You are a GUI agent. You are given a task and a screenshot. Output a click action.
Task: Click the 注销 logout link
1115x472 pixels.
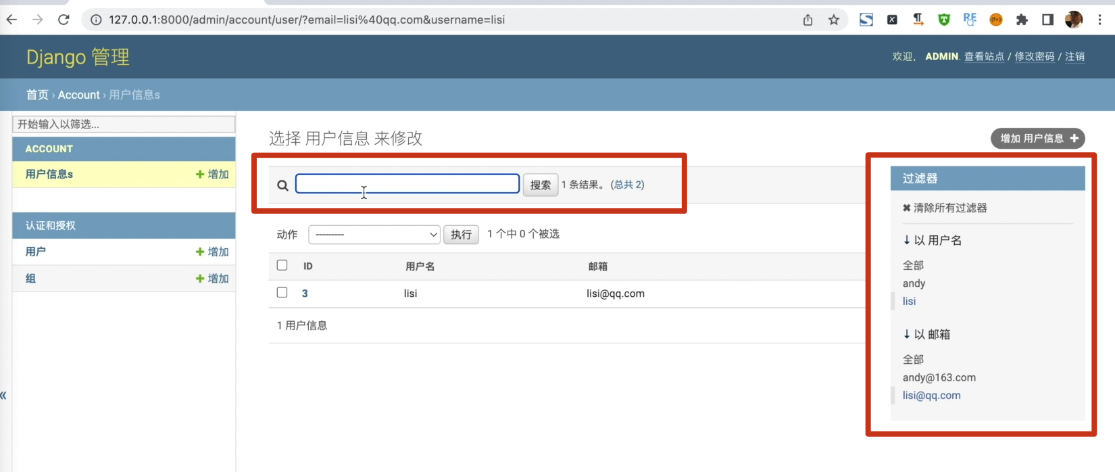[x=1074, y=56]
